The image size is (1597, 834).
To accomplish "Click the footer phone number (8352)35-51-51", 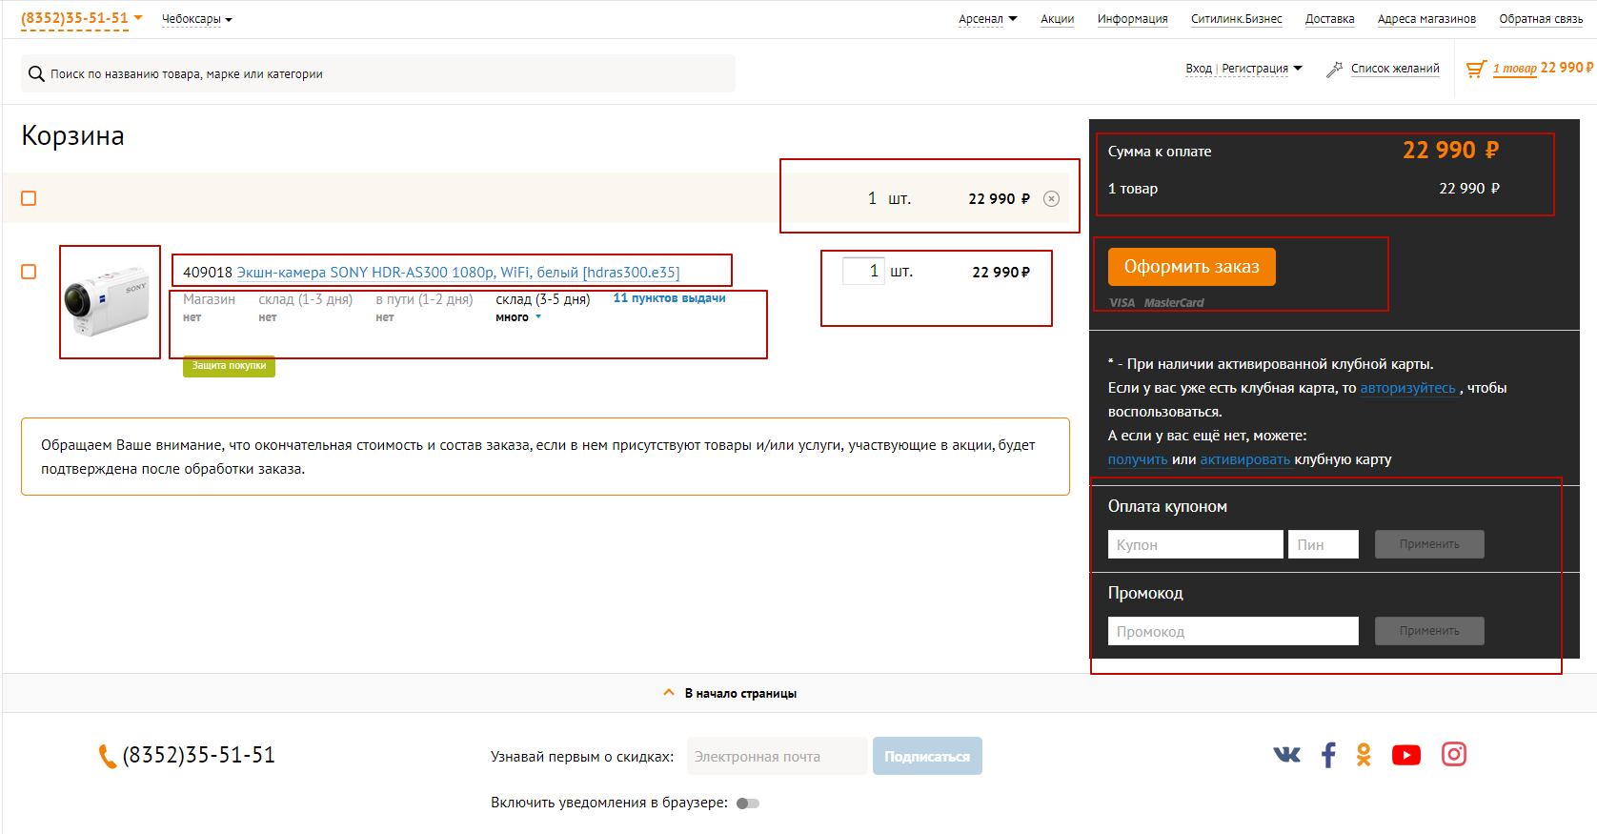I will click(x=199, y=756).
